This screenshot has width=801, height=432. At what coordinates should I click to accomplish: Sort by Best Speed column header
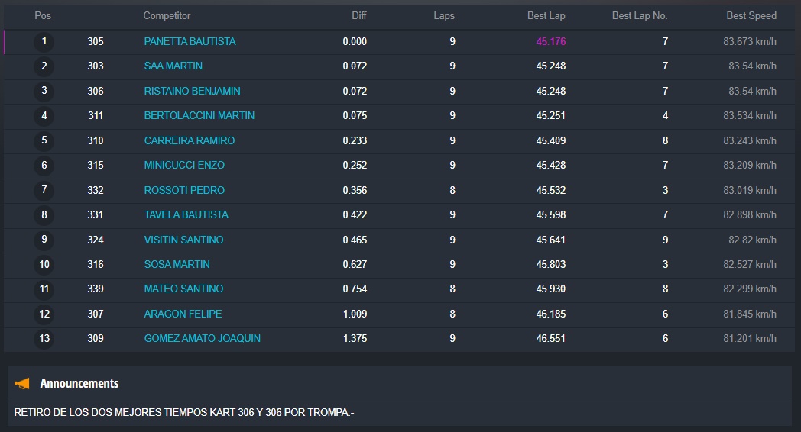click(x=751, y=16)
